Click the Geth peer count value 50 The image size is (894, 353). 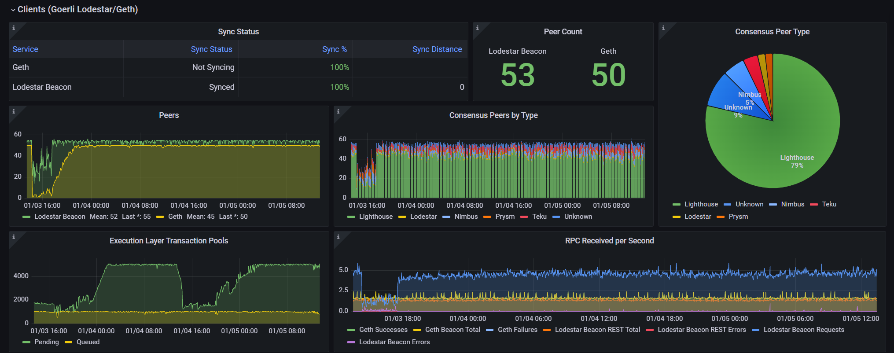pos(608,75)
